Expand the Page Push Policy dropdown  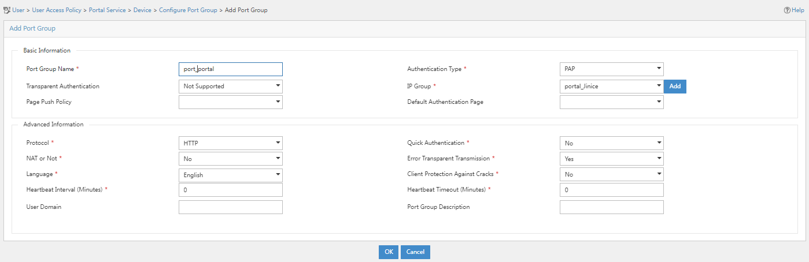tap(231, 102)
